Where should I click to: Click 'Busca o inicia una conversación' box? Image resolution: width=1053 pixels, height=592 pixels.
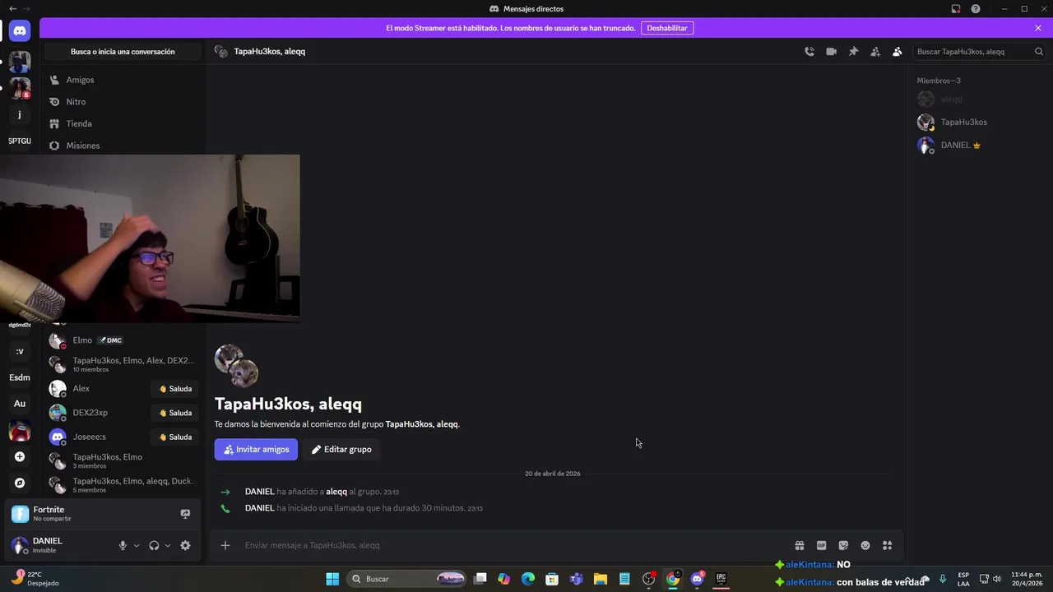123,52
